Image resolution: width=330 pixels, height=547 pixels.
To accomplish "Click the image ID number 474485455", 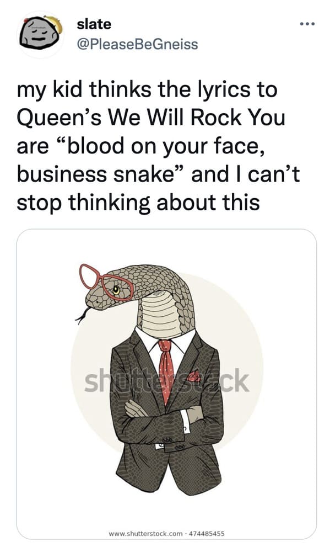I will [207, 533].
